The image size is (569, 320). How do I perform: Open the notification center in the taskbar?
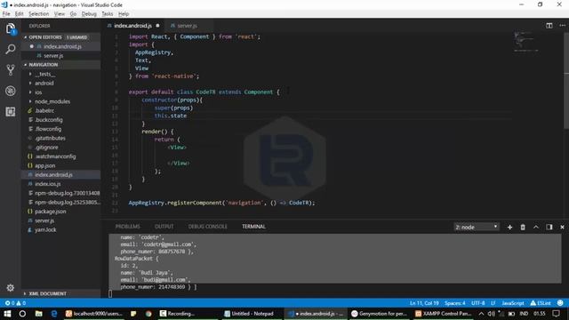(557, 314)
